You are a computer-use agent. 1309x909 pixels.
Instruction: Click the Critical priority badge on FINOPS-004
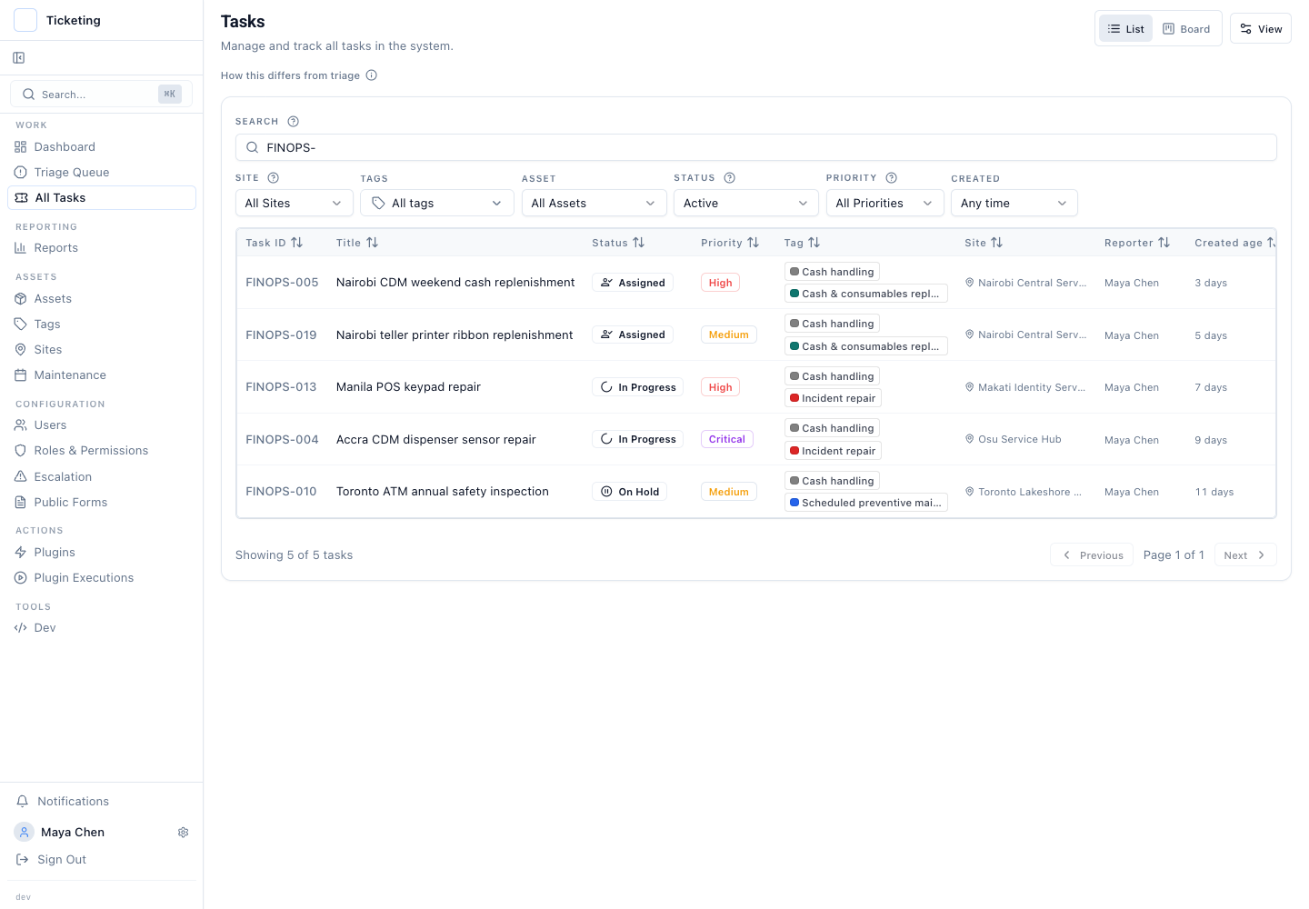coord(727,440)
